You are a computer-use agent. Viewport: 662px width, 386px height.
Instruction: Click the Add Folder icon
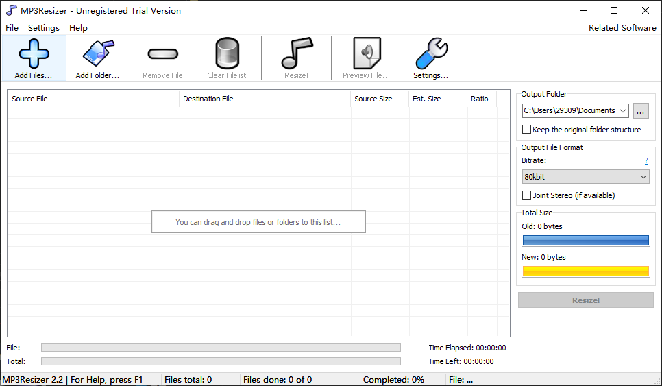coord(98,53)
